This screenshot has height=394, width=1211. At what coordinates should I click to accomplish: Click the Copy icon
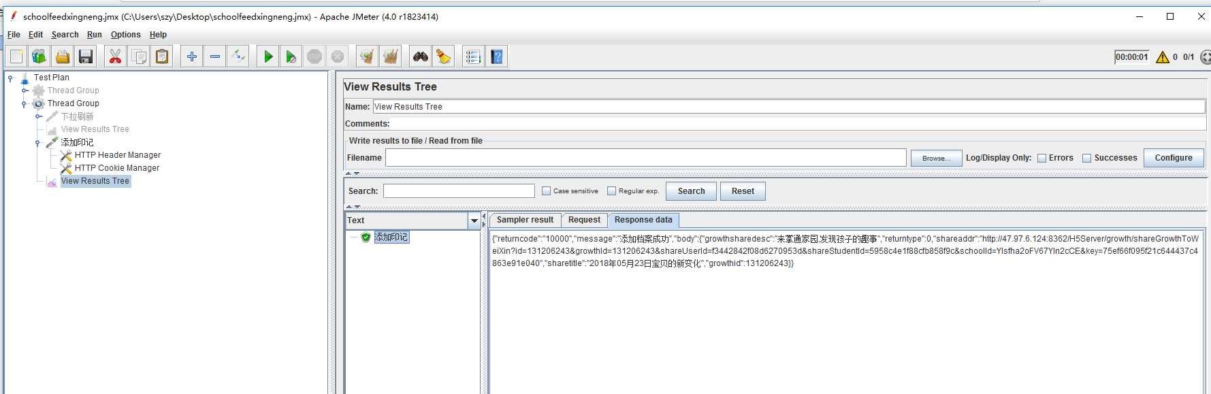[x=139, y=56]
